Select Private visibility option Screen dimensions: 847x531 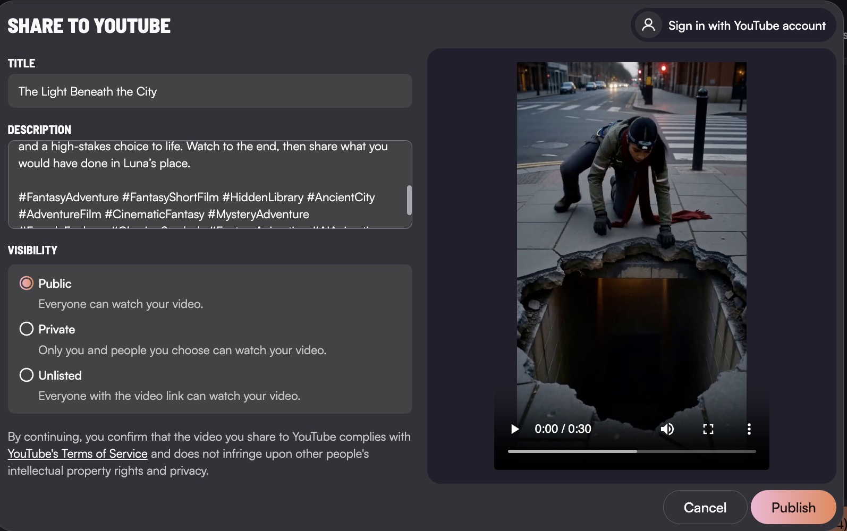tap(27, 329)
